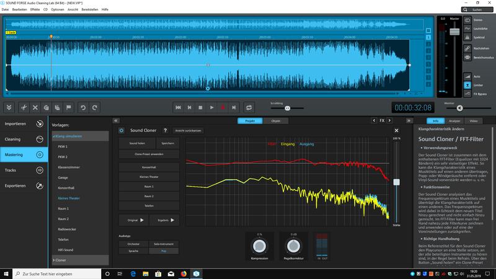Toggle the Bereichsmodus icon

coord(467,57)
